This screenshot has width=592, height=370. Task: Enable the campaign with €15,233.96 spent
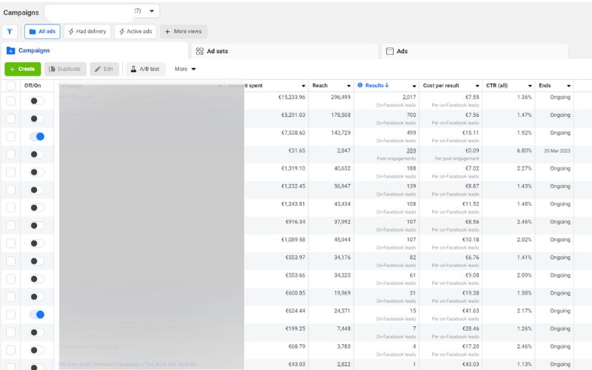point(37,101)
